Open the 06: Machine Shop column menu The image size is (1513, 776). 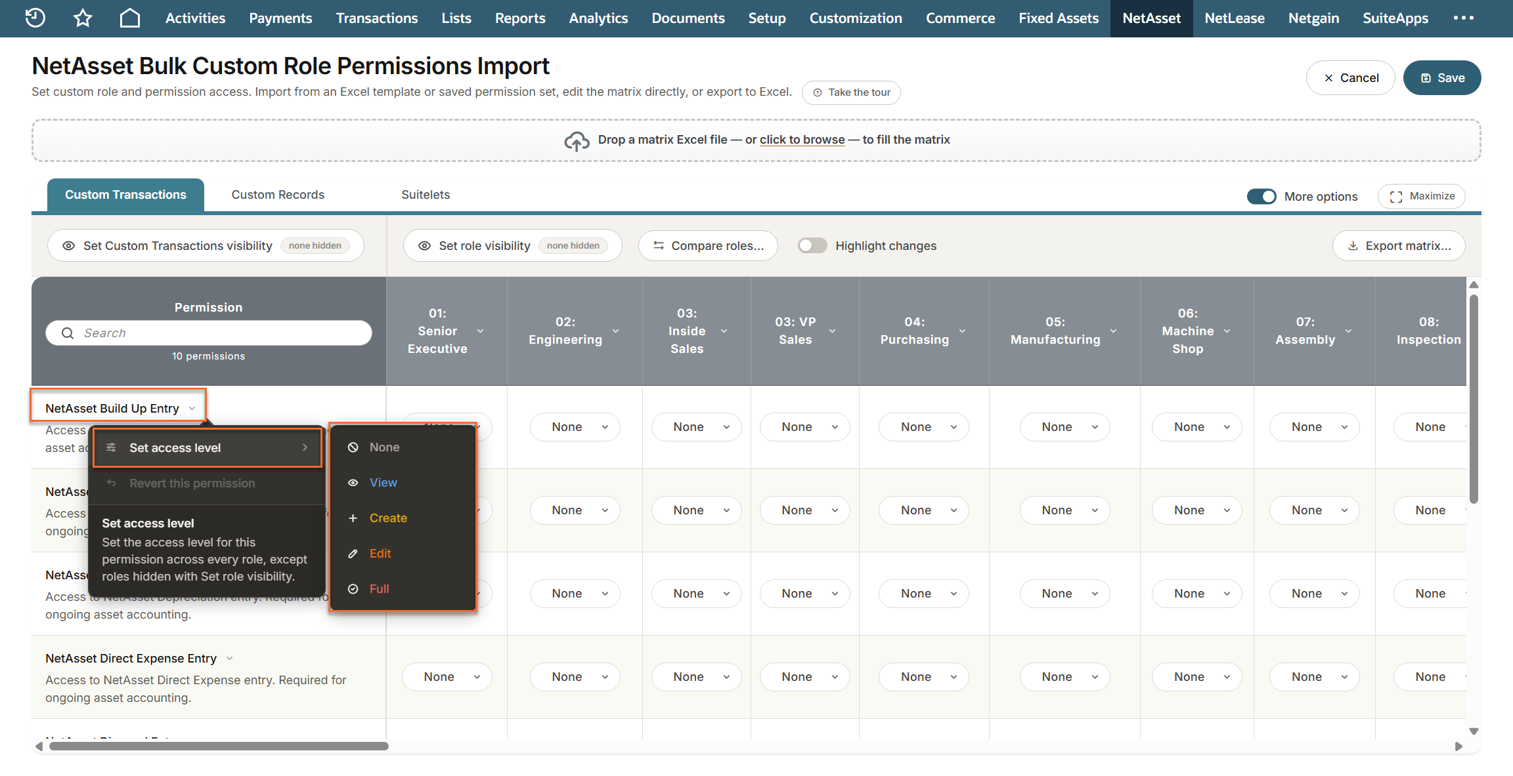click(1227, 331)
